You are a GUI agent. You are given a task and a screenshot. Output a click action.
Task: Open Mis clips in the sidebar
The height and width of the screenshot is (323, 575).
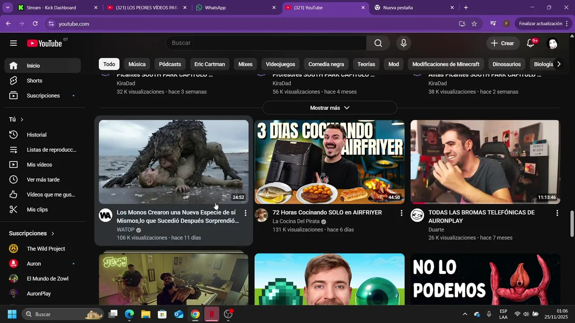(x=43, y=210)
